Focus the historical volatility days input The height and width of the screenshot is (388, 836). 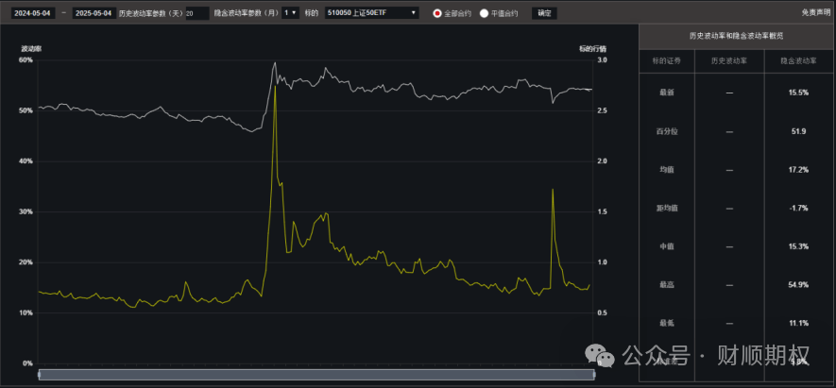pos(196,13)
